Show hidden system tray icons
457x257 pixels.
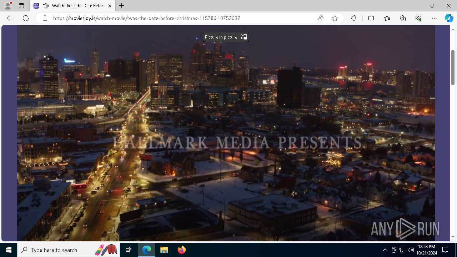385,250
